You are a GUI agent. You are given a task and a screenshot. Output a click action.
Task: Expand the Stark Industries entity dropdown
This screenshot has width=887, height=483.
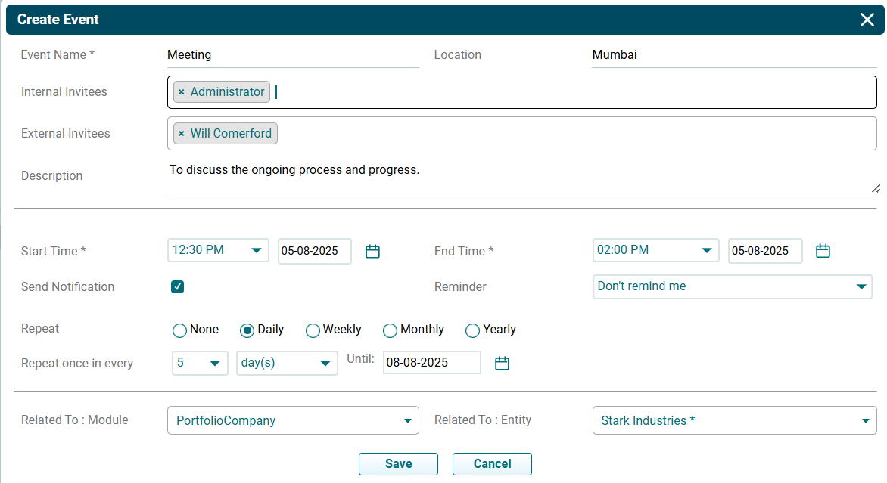click(x=733, y=421)
